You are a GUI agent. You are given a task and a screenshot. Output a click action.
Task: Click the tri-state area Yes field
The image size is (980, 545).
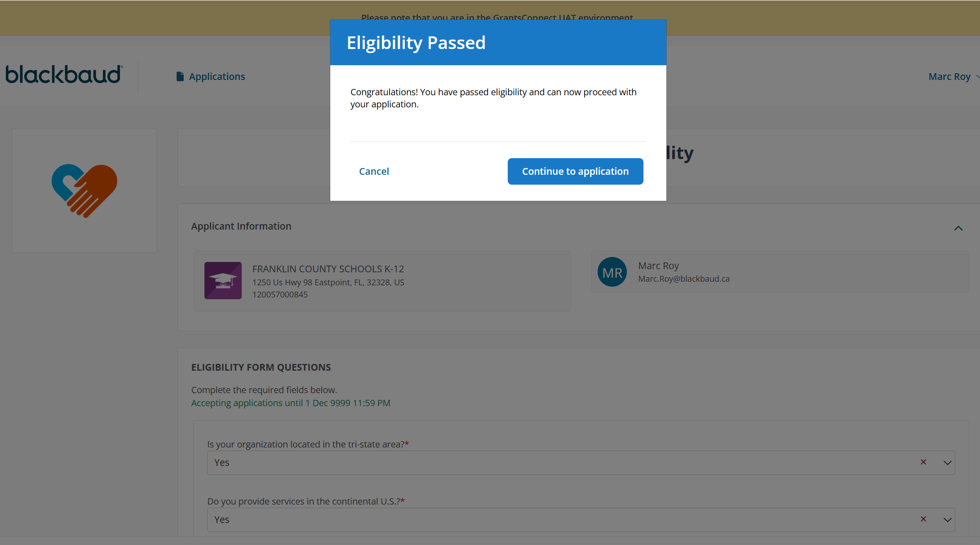[539, 463]
